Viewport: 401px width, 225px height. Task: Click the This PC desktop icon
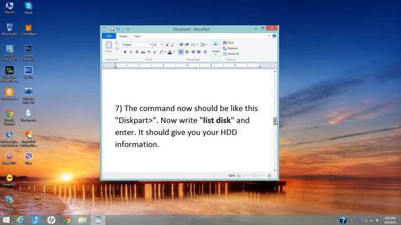9,8
